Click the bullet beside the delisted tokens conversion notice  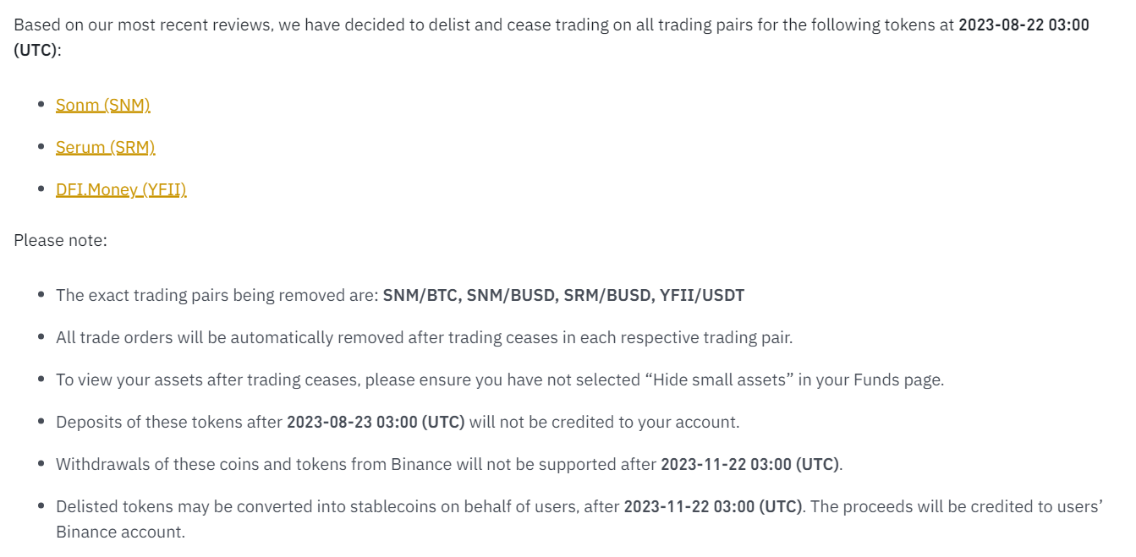click(x=41, y=506)
